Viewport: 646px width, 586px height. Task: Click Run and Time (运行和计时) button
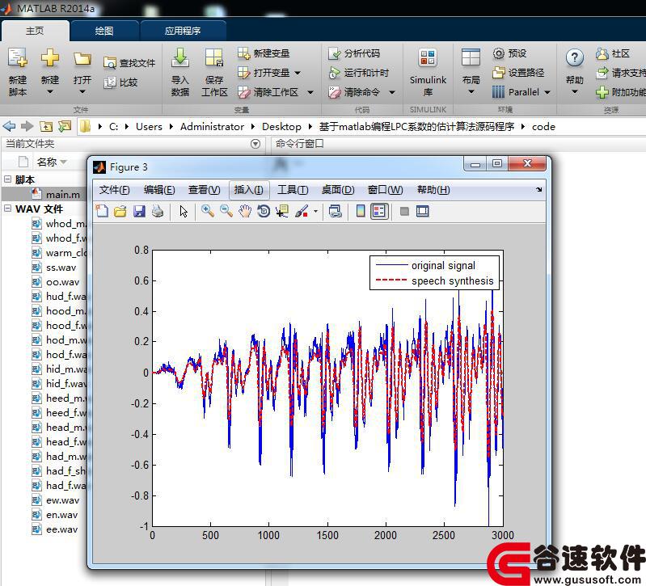358,73
